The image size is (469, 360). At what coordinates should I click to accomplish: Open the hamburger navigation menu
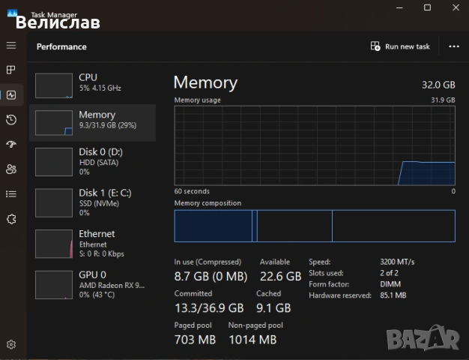coord(11,46)
